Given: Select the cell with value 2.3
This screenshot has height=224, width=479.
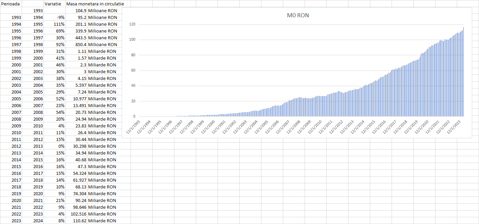Looking at the screenshot, I should 76,65.
